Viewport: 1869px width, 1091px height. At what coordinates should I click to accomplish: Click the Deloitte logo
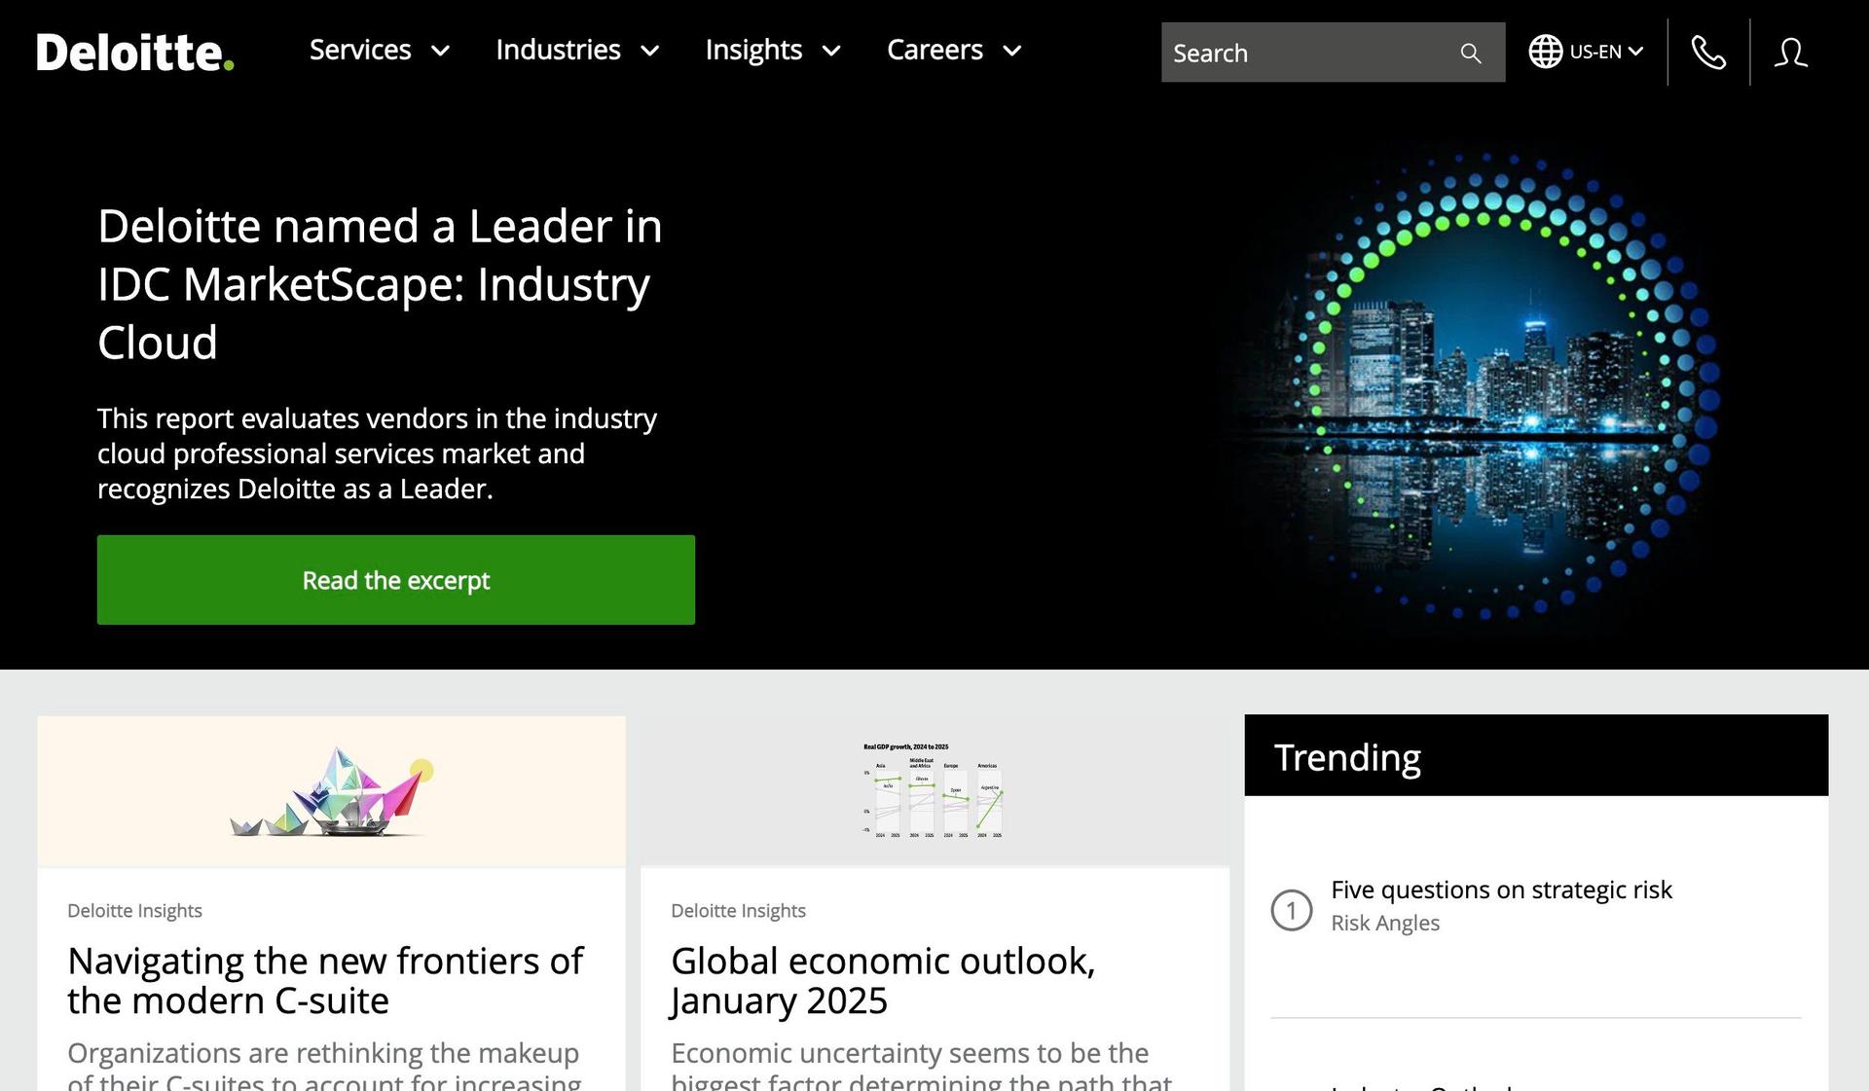[x=135, y=52]
